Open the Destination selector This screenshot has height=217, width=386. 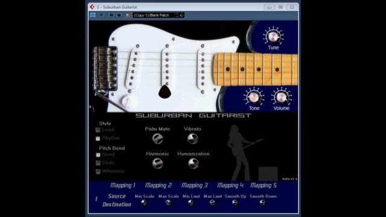click(x=116, y=204)
